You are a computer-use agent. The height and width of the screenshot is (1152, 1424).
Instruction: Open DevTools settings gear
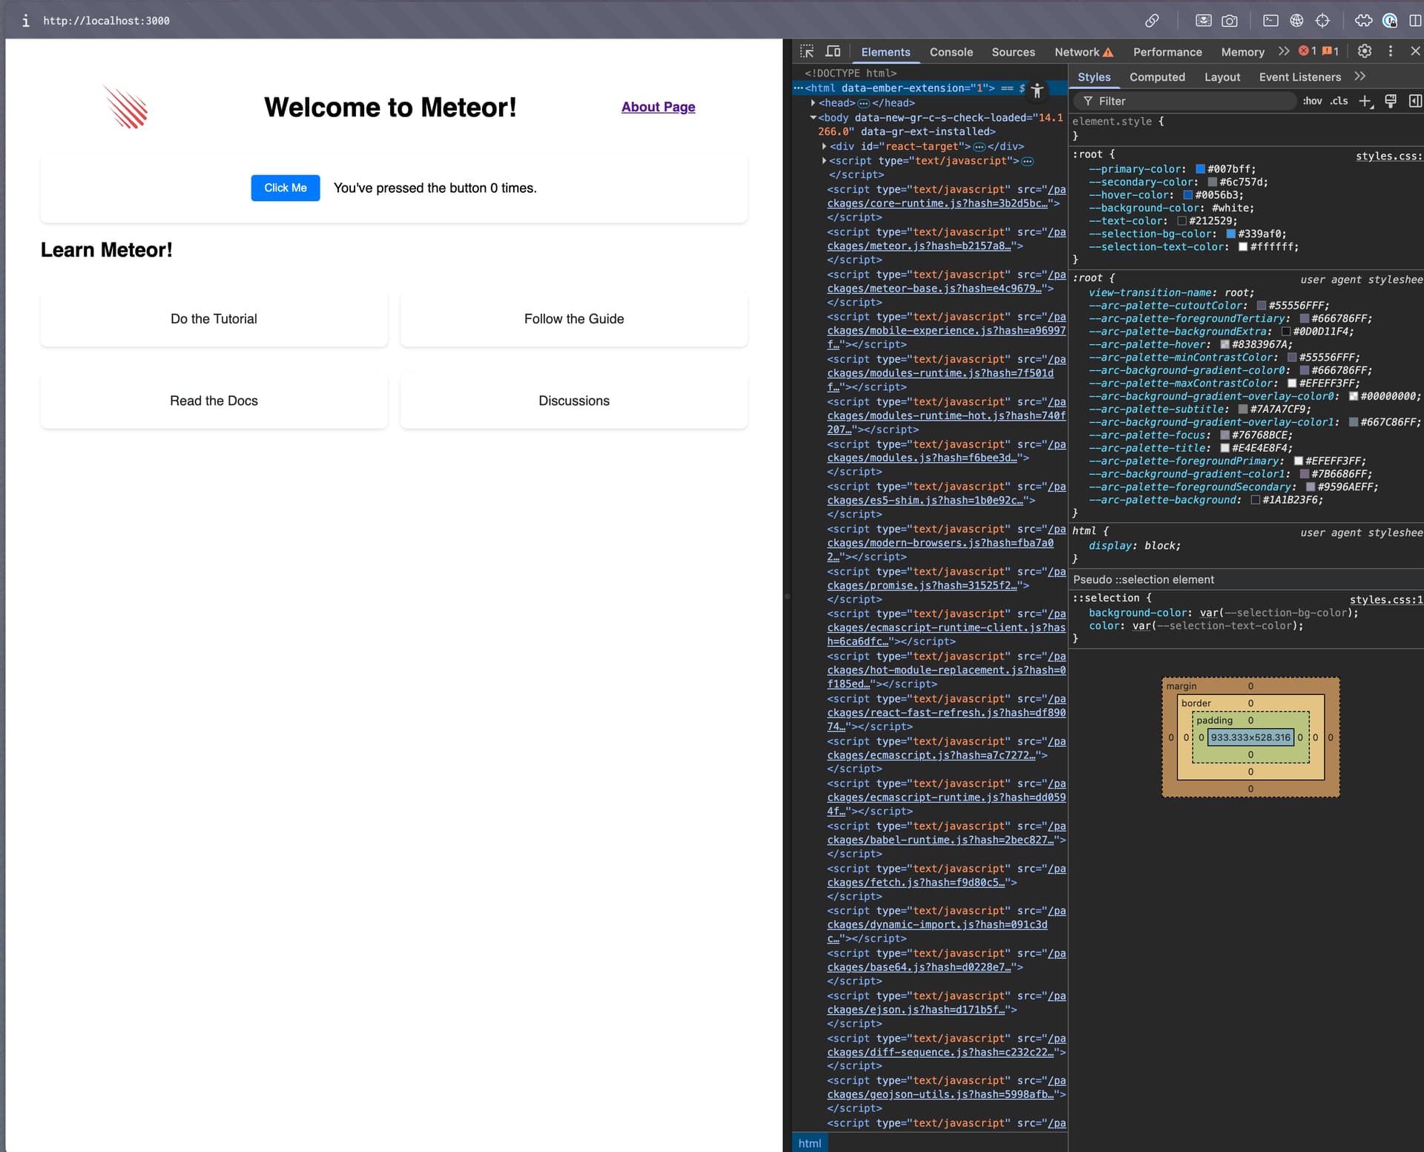click(1364, 51)
